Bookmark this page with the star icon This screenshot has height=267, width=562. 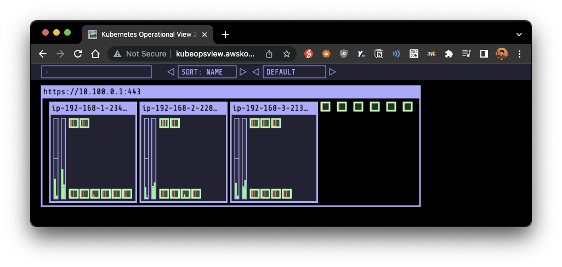(286, 54)
